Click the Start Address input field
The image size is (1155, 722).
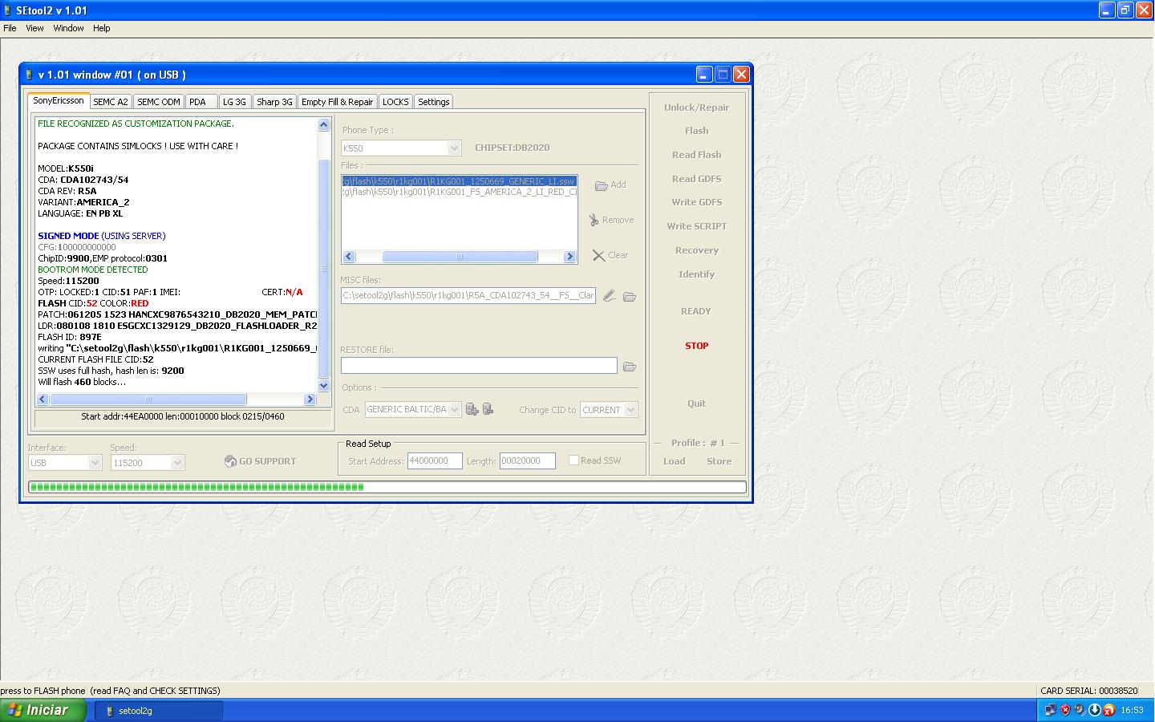coord(435,460)
